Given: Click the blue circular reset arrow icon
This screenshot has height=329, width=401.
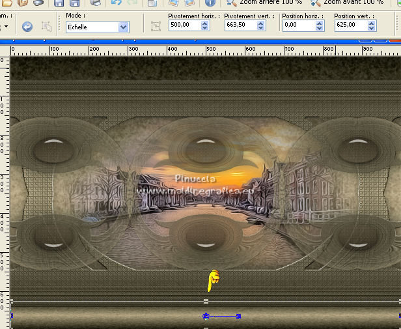Looking at the screenshot, I should tap(27, 27).
